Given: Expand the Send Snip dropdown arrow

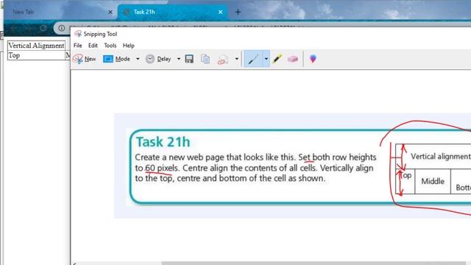Looking at the screenshot, I should click(x=237, y=59).
